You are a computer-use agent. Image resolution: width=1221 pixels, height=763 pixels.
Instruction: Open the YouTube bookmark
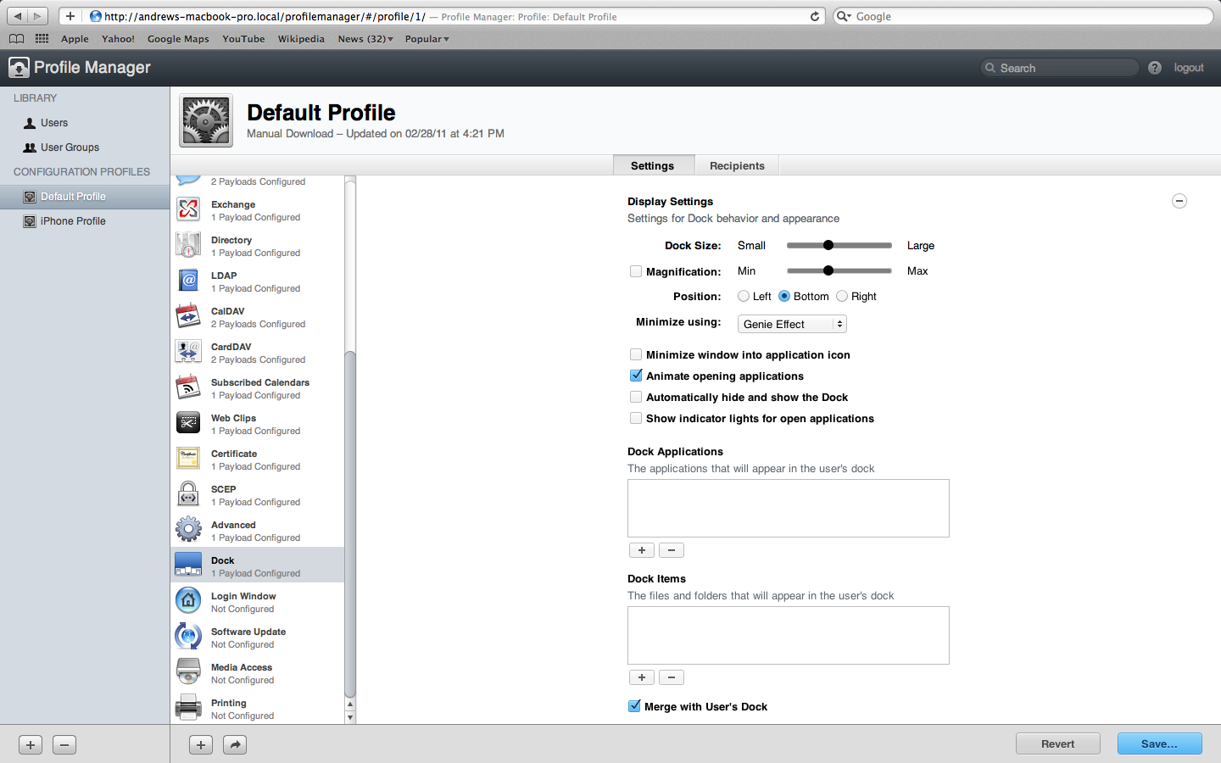point(243,39)
